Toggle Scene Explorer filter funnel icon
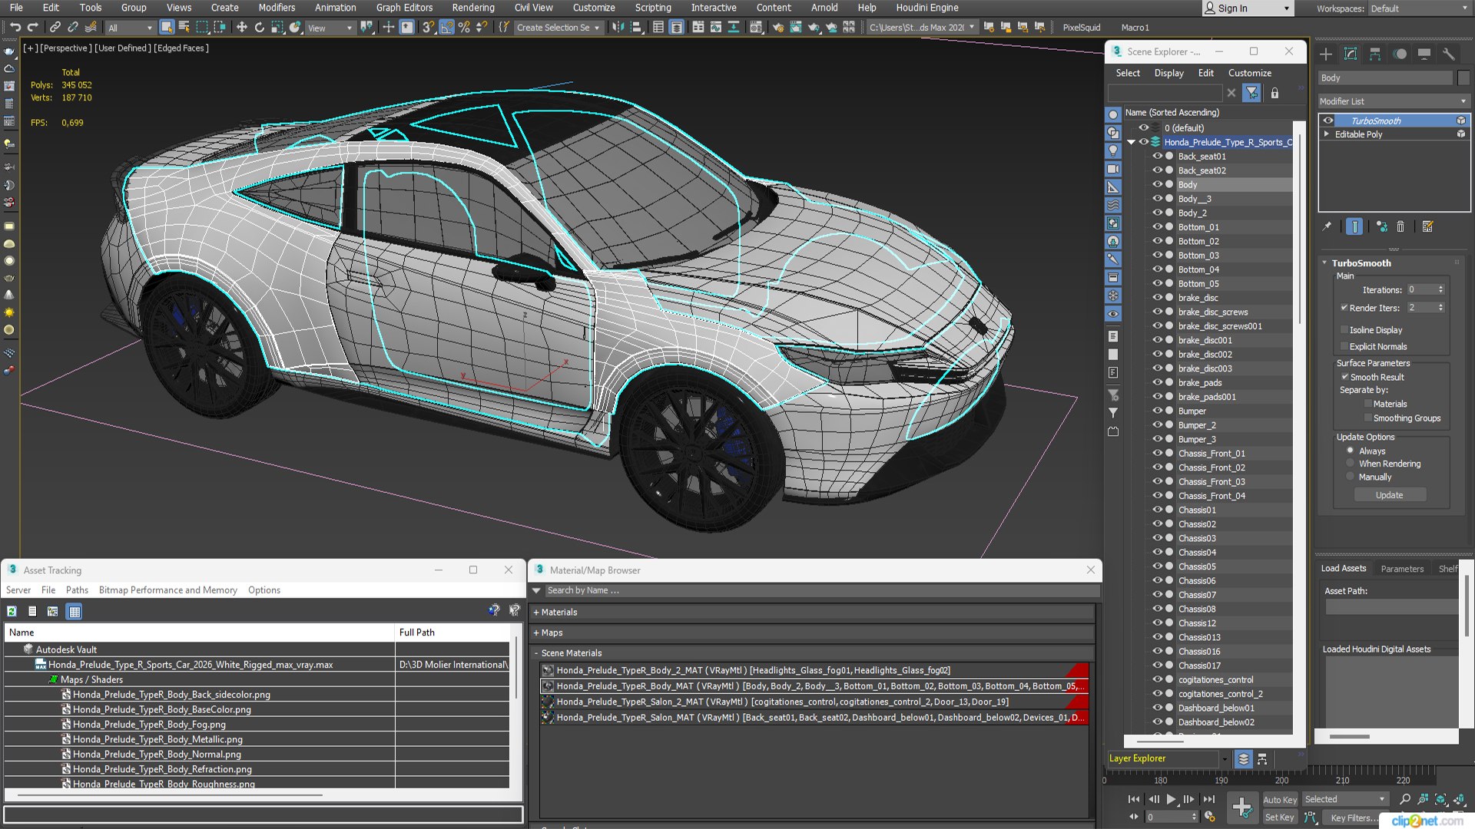This screenshot has width=1475, height=829. (x=1252, y=93)
